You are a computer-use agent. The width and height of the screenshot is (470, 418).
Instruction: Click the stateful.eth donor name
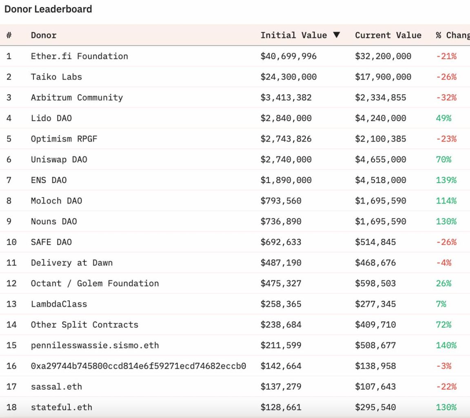click(62, 407)
